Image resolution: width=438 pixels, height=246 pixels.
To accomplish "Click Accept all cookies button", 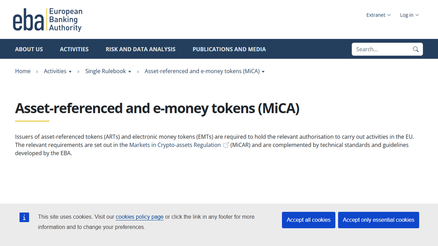I will click(x=308, y=220).
